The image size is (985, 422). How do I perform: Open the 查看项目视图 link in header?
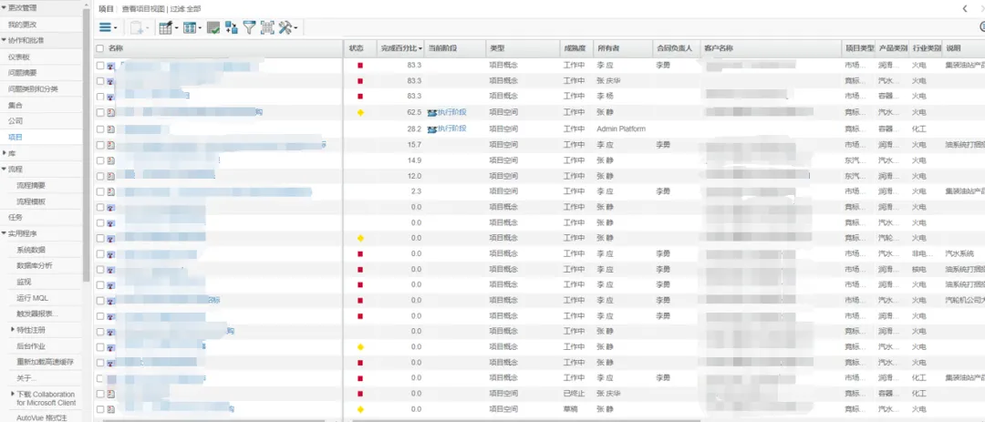tap(143, 8)
